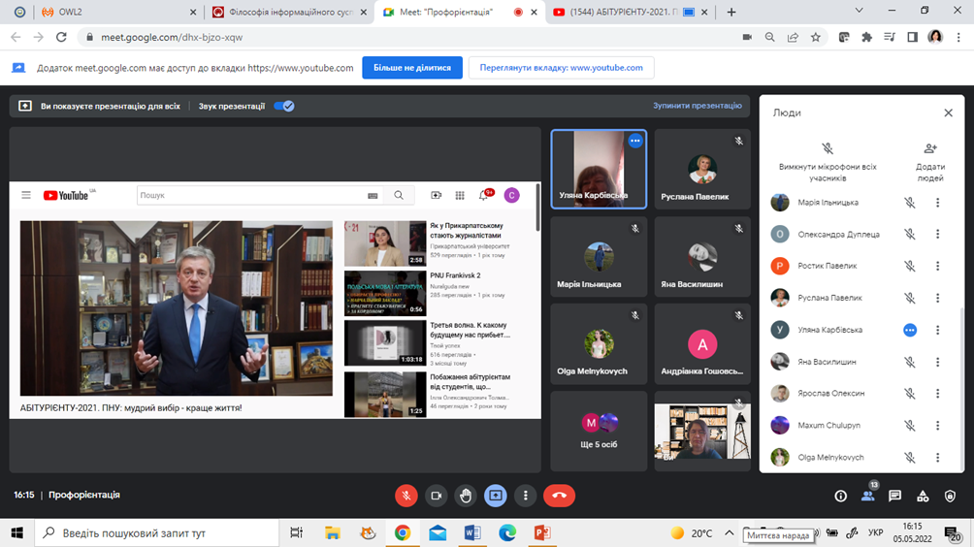Expand options for Maxum Chulupyn
Screen dimensions: 974x547
point(937,426)
